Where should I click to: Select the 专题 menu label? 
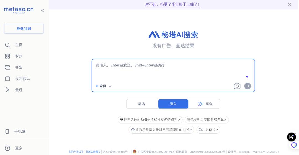[x=19, y=56]
